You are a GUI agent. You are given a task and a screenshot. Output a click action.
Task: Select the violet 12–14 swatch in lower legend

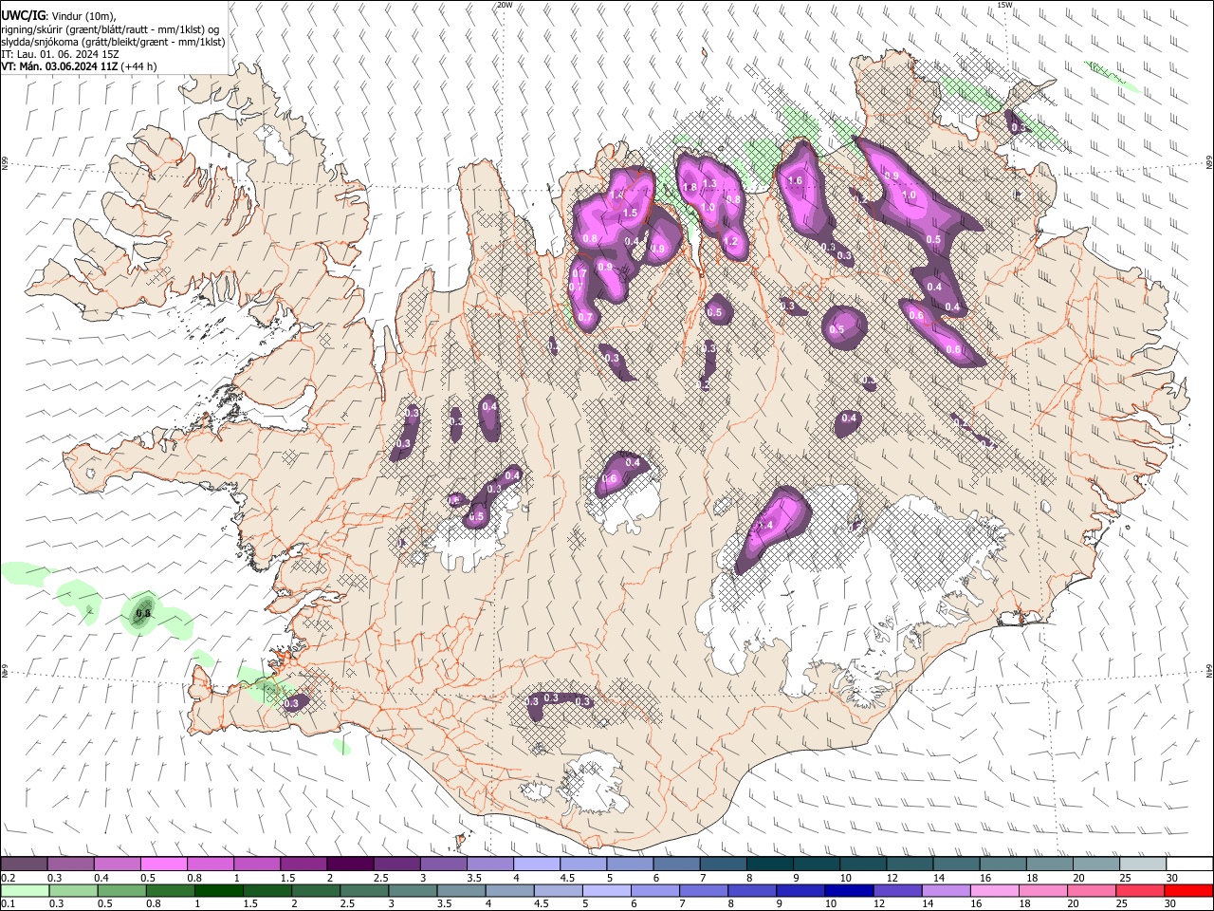coord(896,890)
